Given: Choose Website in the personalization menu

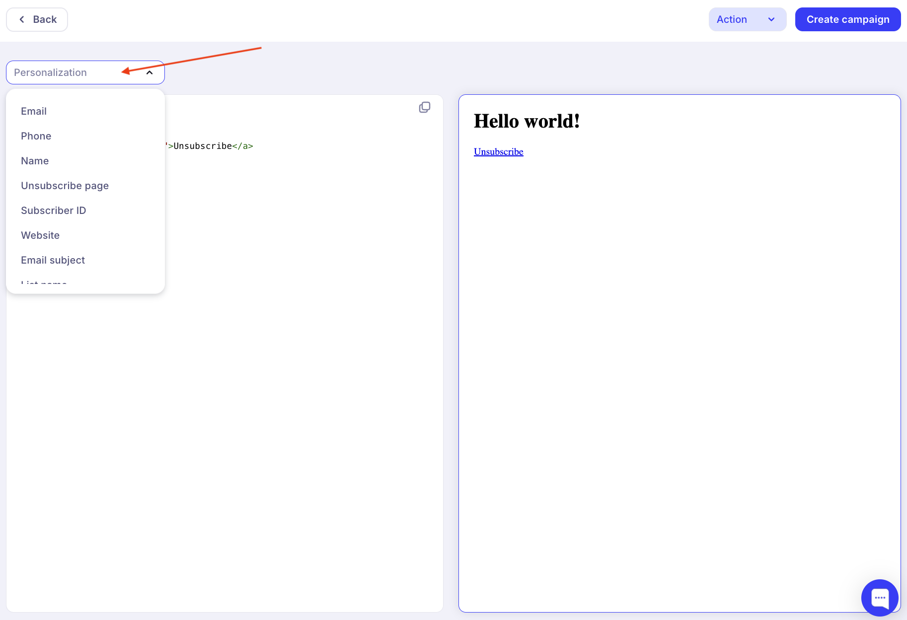Looking at the screenshot, I should pyautogui.click(x=40, y=235).
